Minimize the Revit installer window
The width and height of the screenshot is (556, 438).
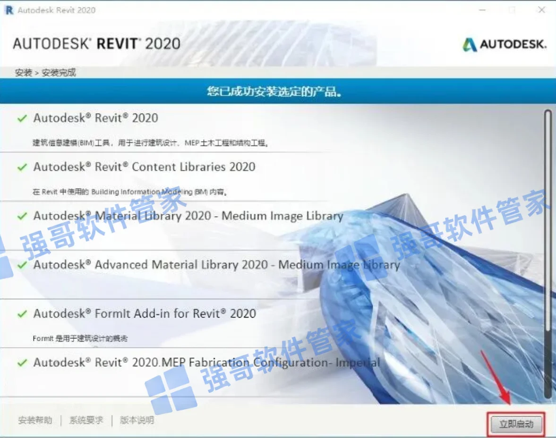tap(482, 10)
